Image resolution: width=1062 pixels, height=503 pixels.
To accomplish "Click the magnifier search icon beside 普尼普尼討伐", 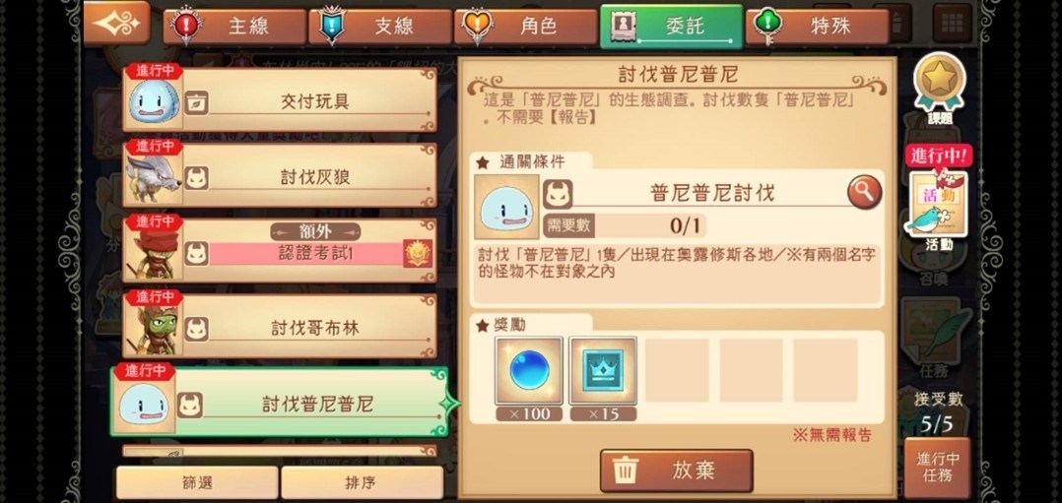I will coord(864,193).
